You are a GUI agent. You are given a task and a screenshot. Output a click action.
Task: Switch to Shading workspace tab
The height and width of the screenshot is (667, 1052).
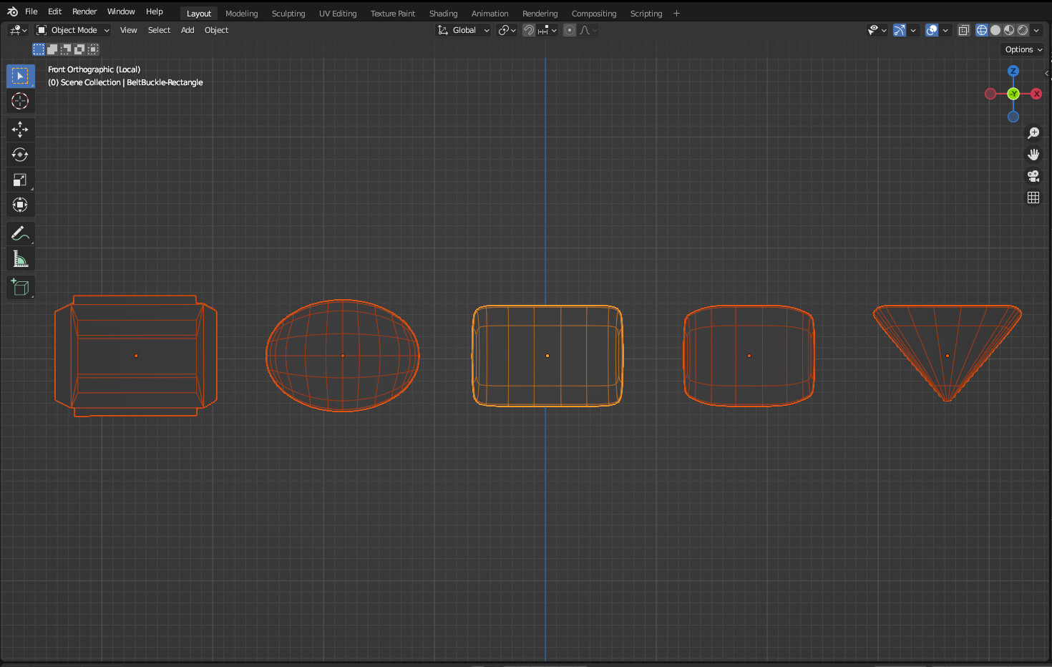tap(443, 14)
